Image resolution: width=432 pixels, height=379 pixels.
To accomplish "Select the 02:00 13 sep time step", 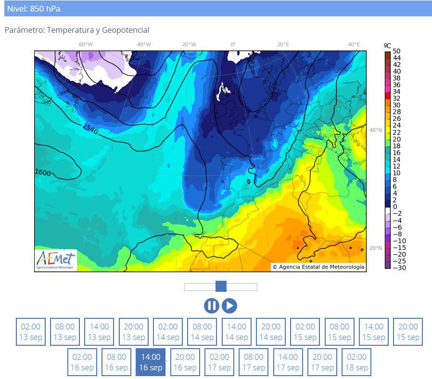I will point(31,332).
